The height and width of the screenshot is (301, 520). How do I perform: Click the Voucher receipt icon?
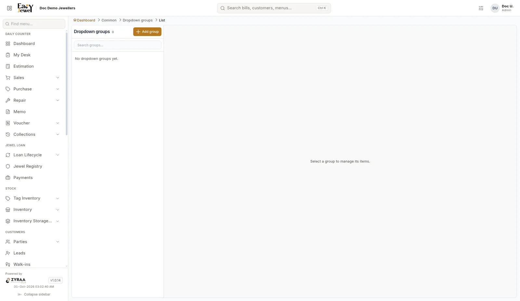(8, 123)
